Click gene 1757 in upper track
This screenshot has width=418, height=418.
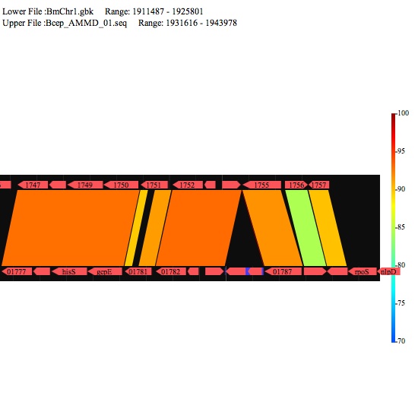tap(318, 185)
